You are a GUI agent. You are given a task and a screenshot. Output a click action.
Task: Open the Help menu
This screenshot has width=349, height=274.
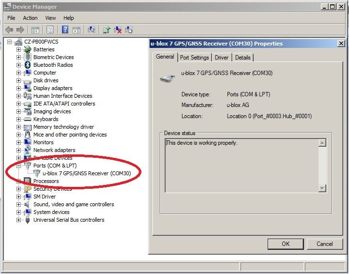[69, 18]
